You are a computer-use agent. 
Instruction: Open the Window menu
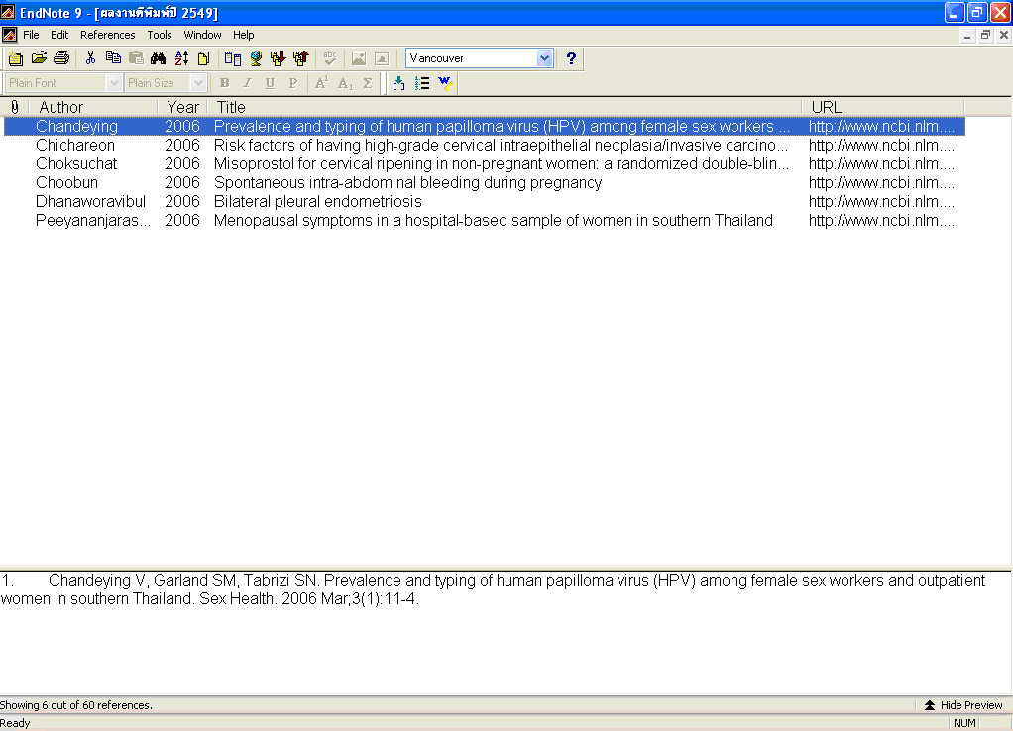[202, 35]
